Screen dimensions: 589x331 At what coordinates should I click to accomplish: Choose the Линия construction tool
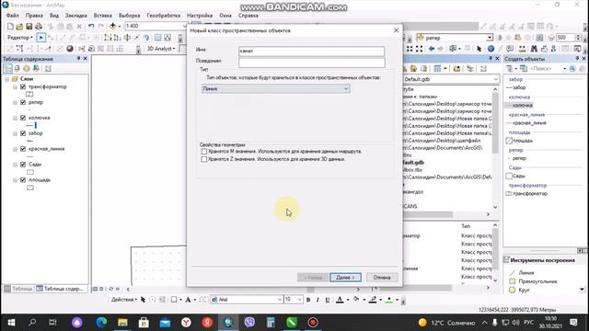pyautogui.click(x=525, y=273)
